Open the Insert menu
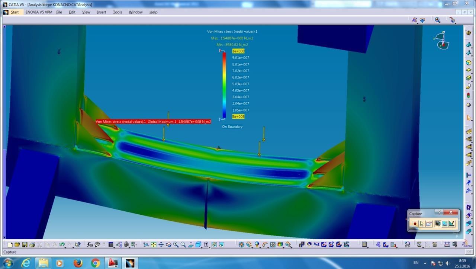This screenshot has width=476, height=269. 102,12
